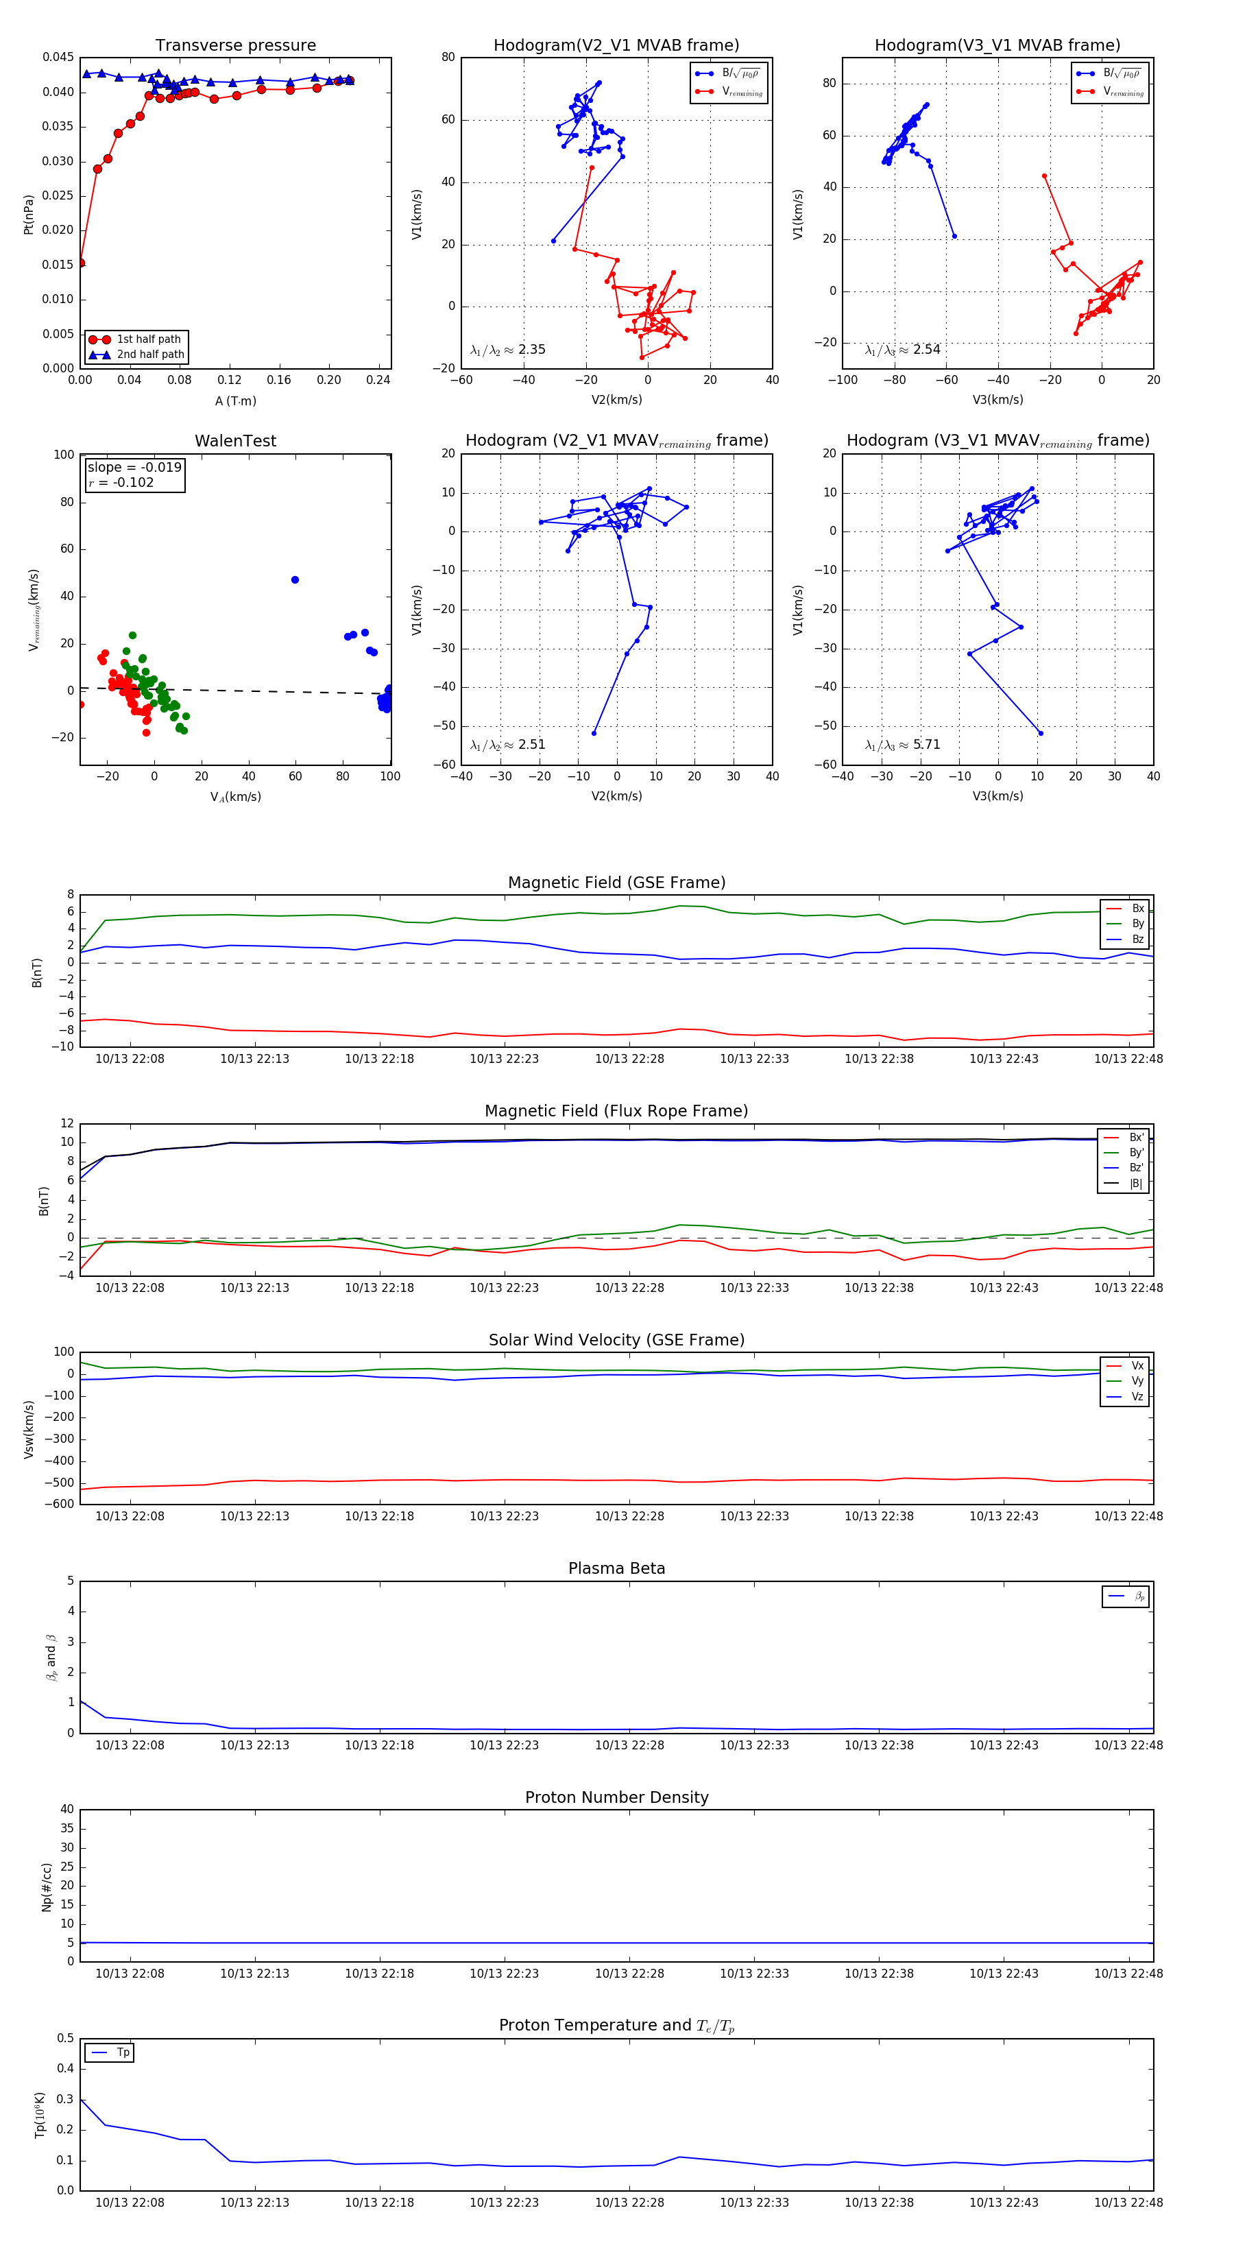The height and width of the screenshot is (2263, 1234).
Task: Click the 'Vsw(km/s)' y-axis label
Action: (28, 1429)
